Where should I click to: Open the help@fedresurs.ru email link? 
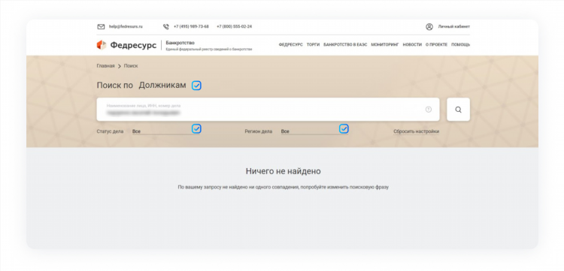[x=126, y=26]
